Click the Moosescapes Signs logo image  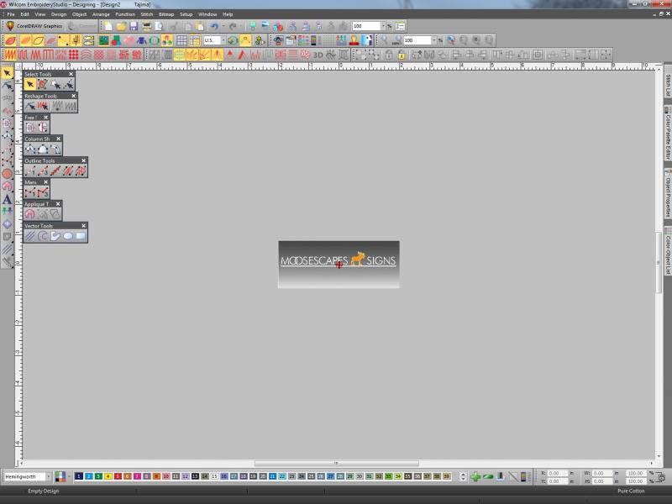[x=339, y=265]
